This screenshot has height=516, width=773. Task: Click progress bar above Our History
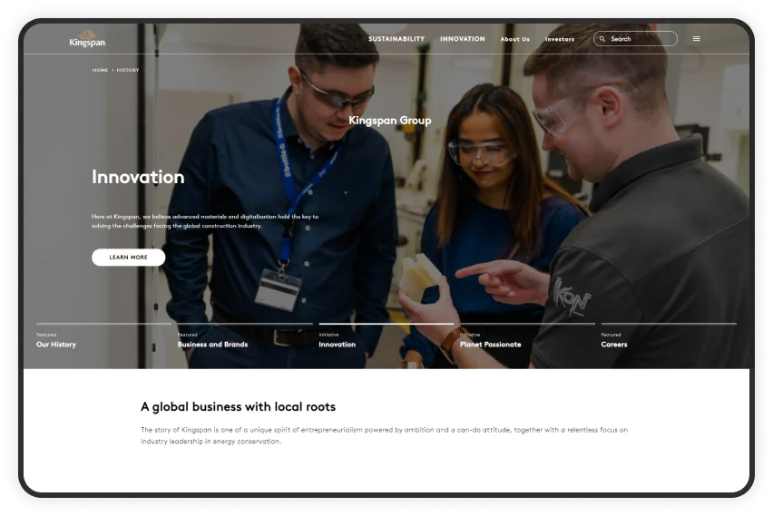[x=103, y=324]
